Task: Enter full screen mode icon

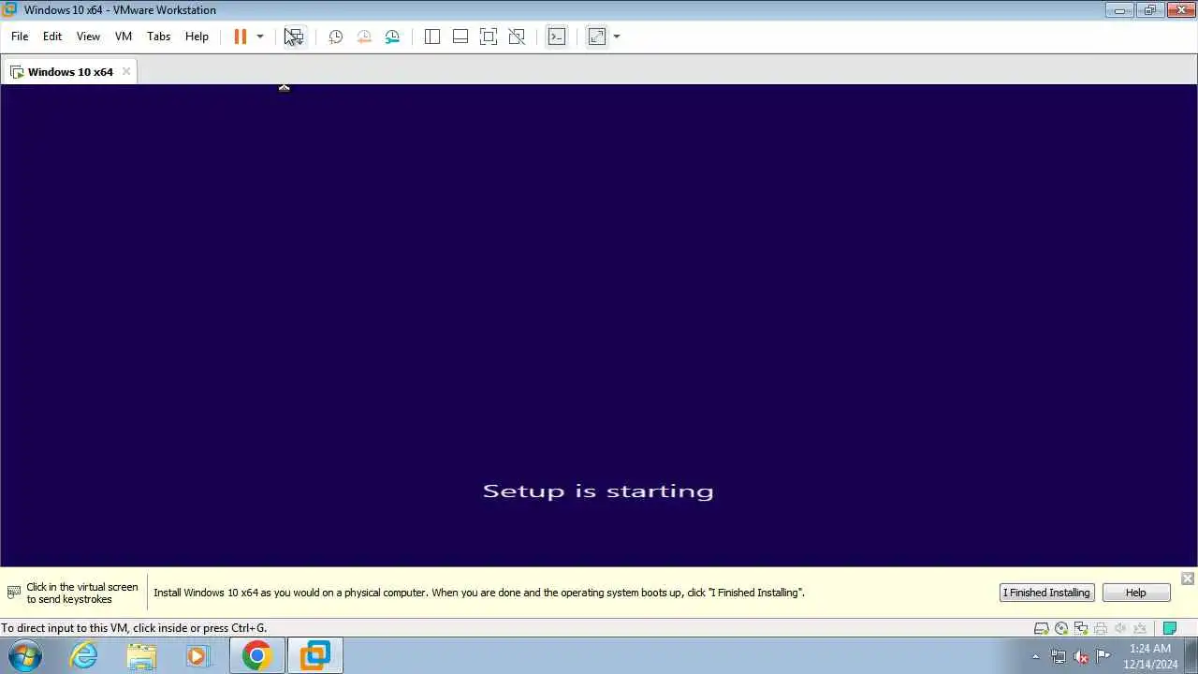Action: (489, 37)
